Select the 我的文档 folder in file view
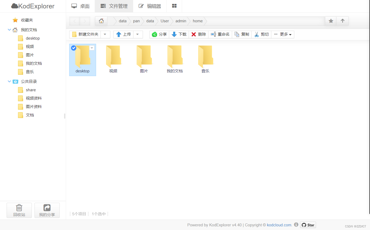The width and height of the screenshot is (370, 230). 175,60
